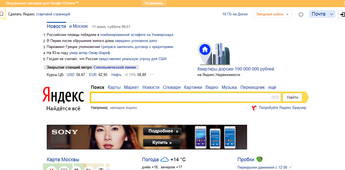Viewport: 345px width, 170px height.
Task: Open Картинки in the services menu
Action: pyautogui.click(x=193, y=87)
